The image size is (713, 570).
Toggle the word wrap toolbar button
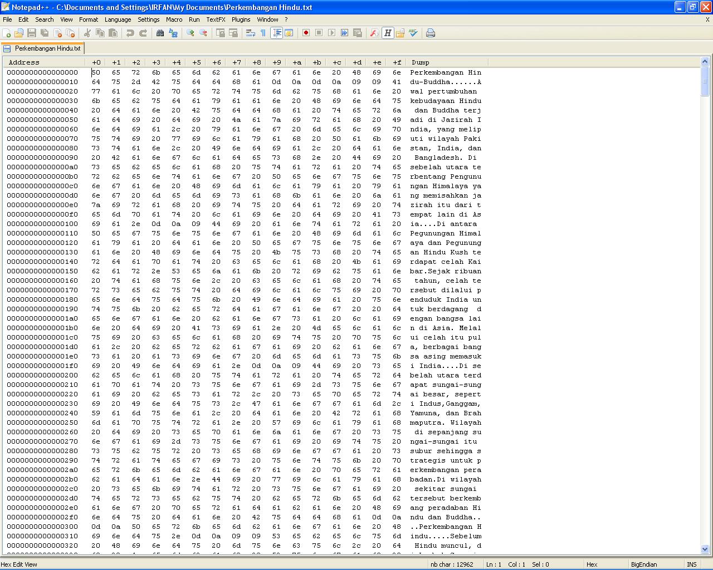tap(251, 33)
